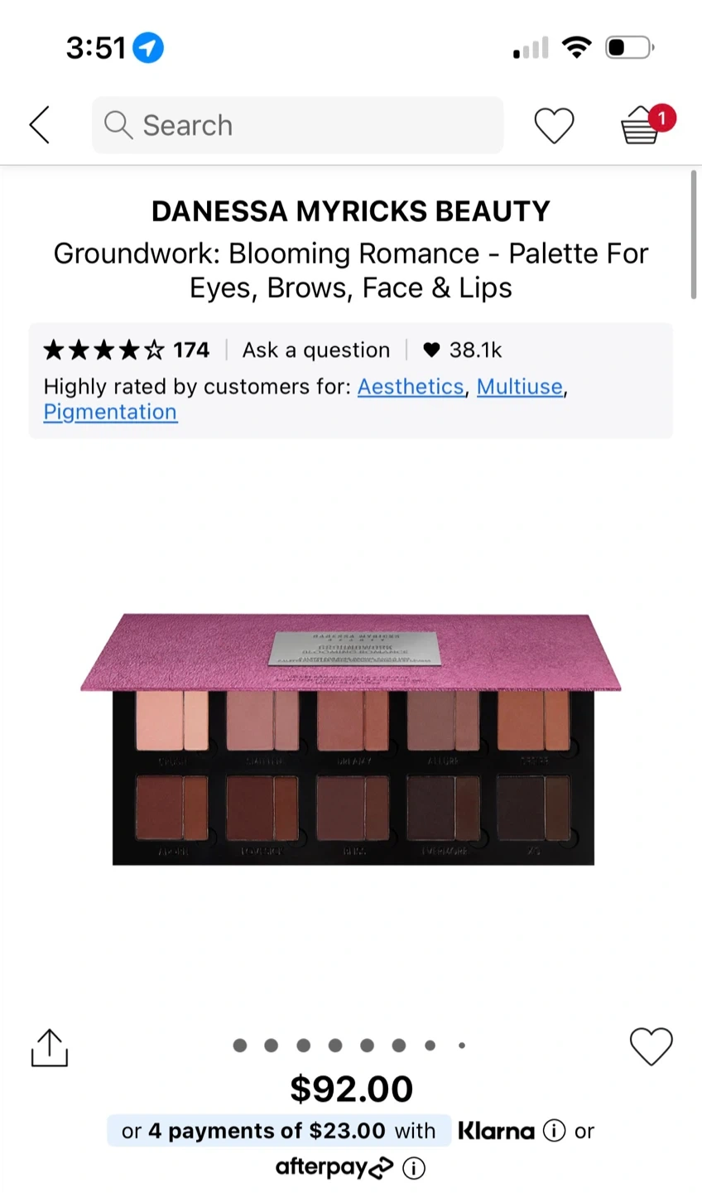Open the 174 star ratings reviews
Screen dimensions: 702x1193
coord(127,350)
